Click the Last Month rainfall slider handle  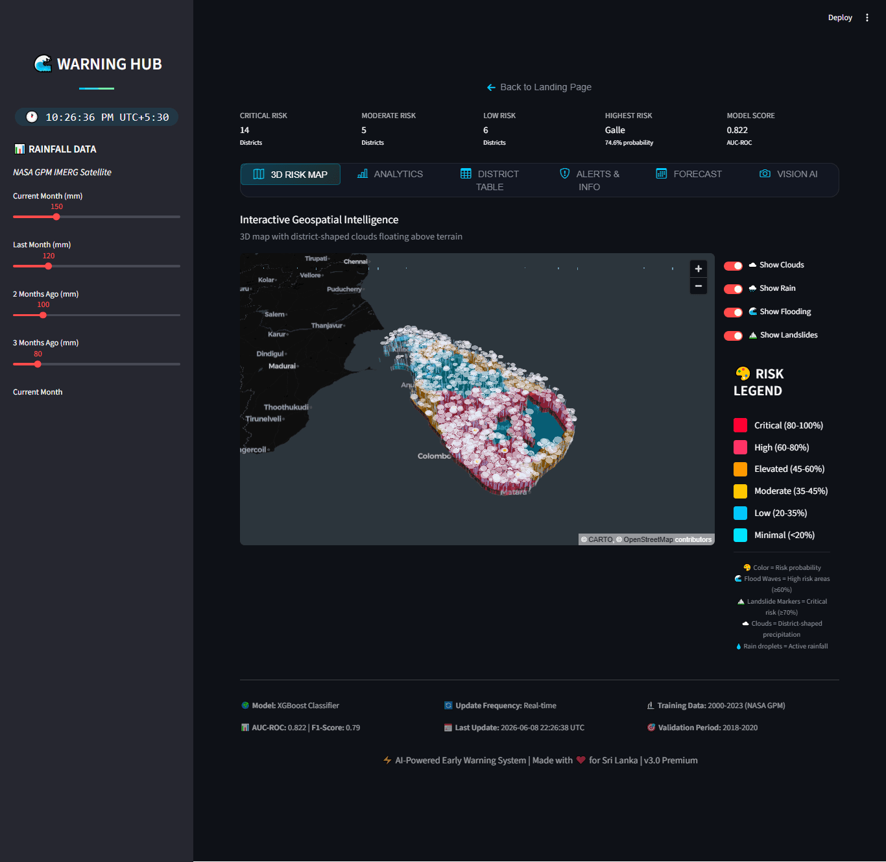click(49, 266)
